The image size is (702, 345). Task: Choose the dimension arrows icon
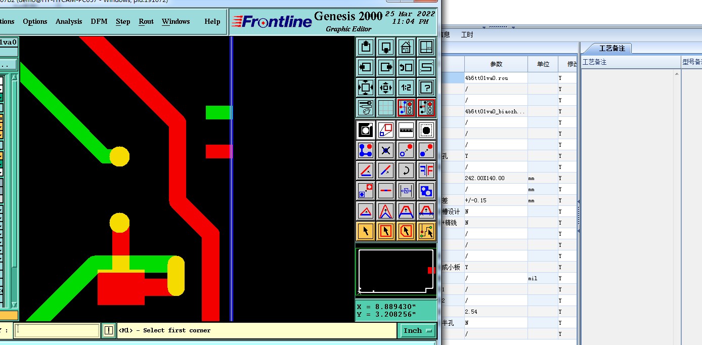coord(406,191)
